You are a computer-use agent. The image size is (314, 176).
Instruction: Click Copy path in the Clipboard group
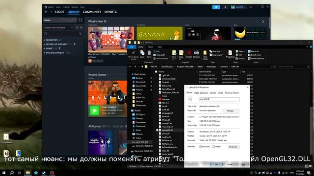pos(159,55)
